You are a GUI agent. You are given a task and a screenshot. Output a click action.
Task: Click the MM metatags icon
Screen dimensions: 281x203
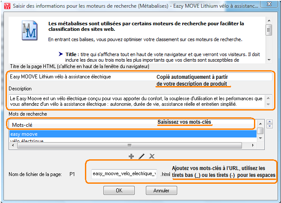tap(30, 31)
